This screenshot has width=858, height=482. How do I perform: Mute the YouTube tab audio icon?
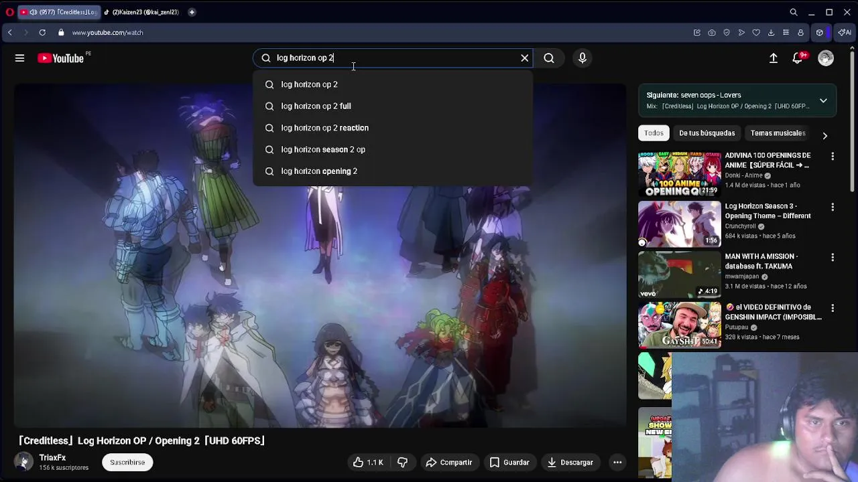coord(33,12)
